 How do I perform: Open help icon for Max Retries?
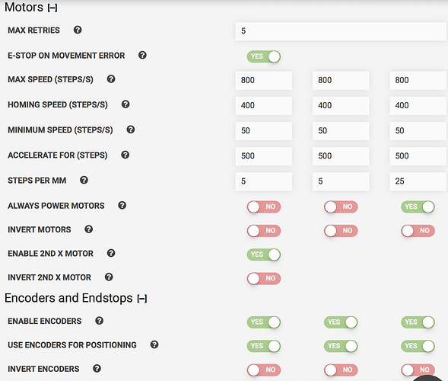click(78, 30)
